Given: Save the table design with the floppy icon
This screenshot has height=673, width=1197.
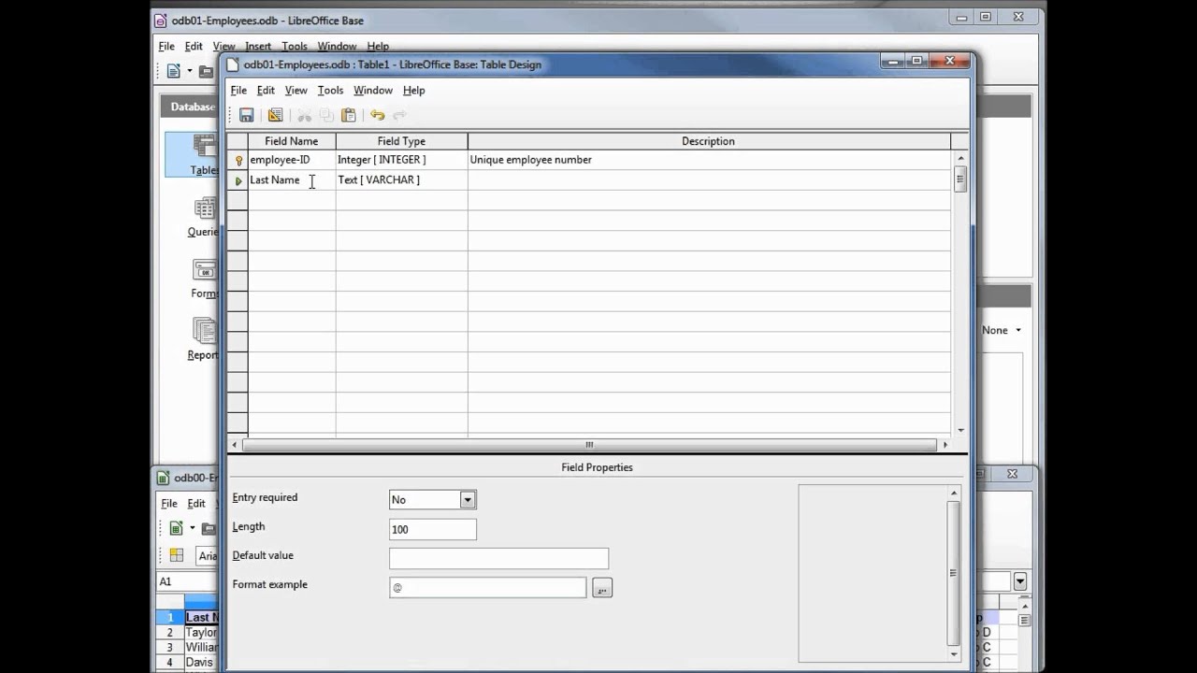Looking at the screenshot, I should pos(246,115).
